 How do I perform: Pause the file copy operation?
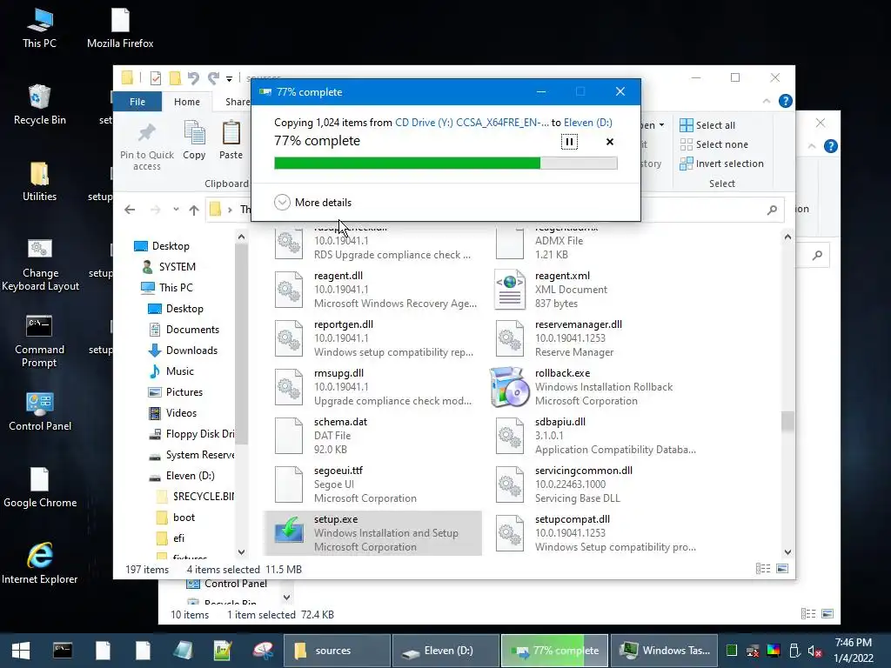click(x=569, y=142)
